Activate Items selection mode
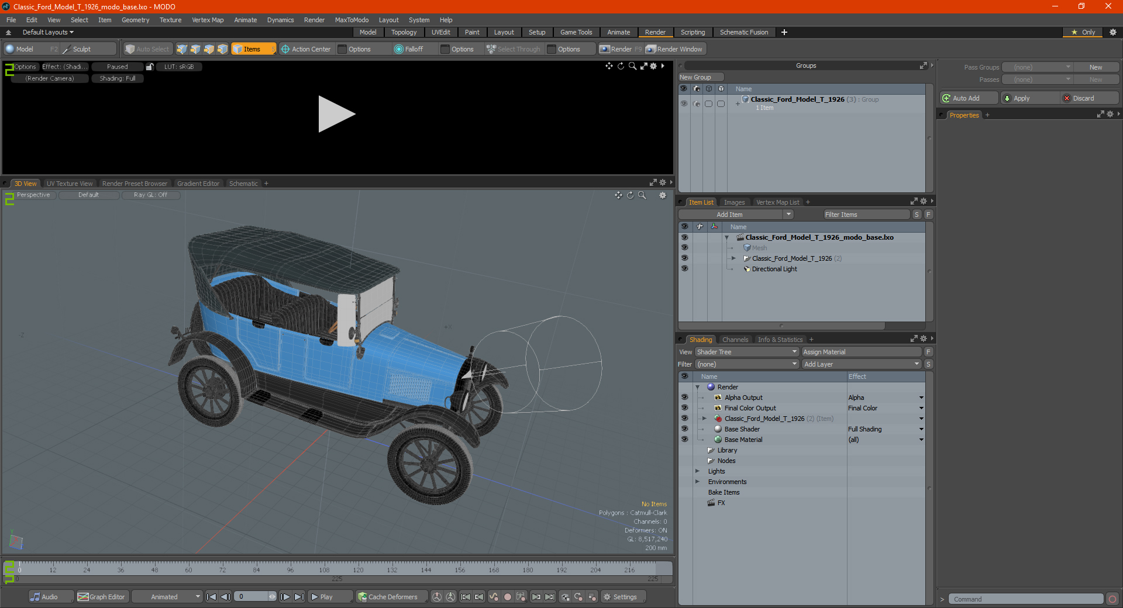 [x=253, y=49]
